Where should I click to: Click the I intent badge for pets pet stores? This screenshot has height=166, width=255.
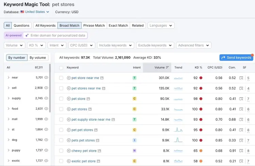click(x=134, y=140)
